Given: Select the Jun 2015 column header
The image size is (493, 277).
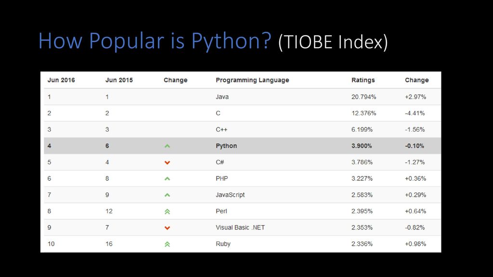Looking at the screenshot, I should click(x=119, y=80).
